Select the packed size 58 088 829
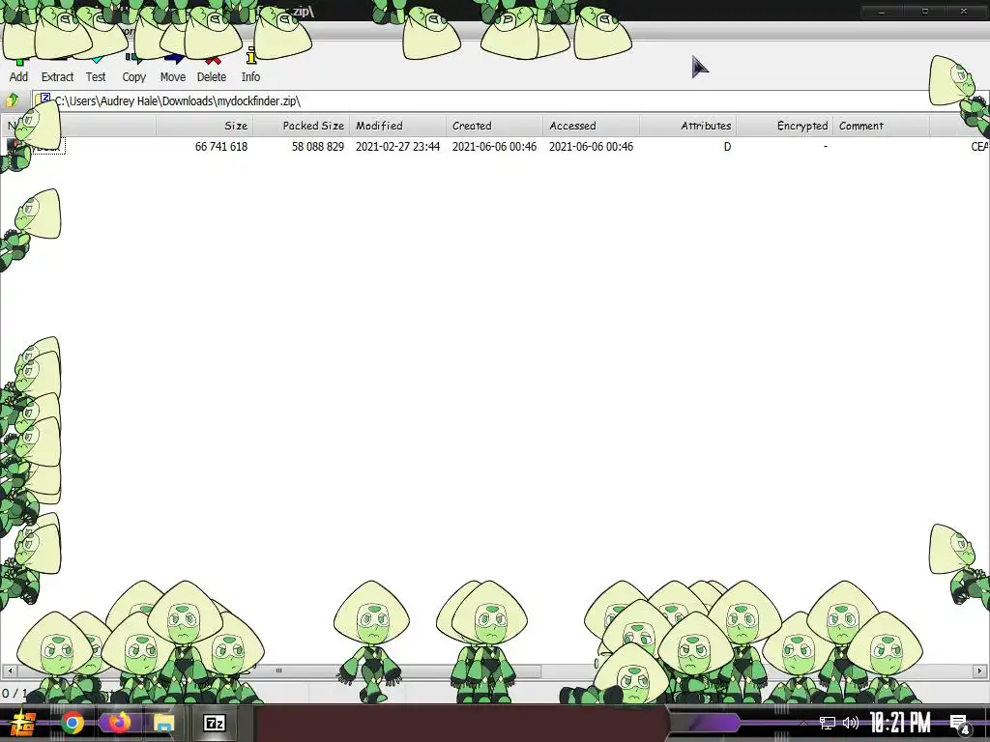 click(x=317, y=147)
